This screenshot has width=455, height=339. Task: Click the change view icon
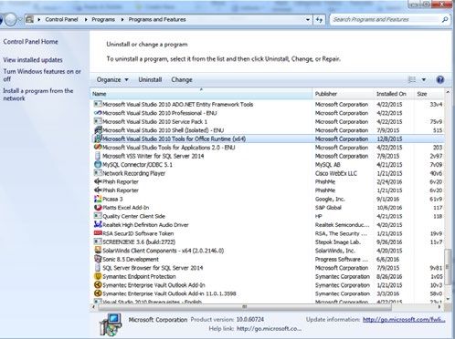coord(412,79)
